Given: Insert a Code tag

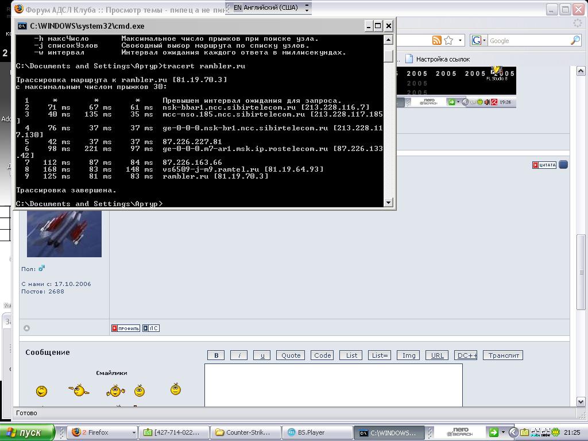Looking at the screenshot, I should 322,355.
